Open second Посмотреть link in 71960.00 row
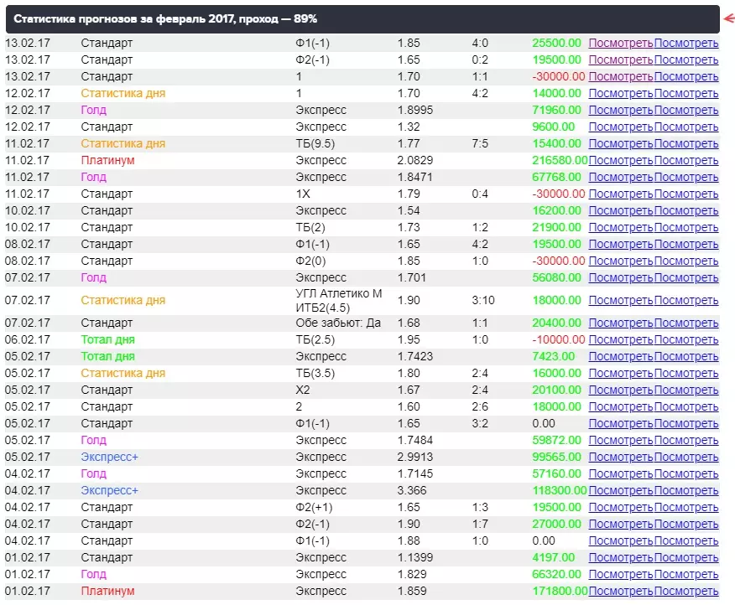 point(686,110)
